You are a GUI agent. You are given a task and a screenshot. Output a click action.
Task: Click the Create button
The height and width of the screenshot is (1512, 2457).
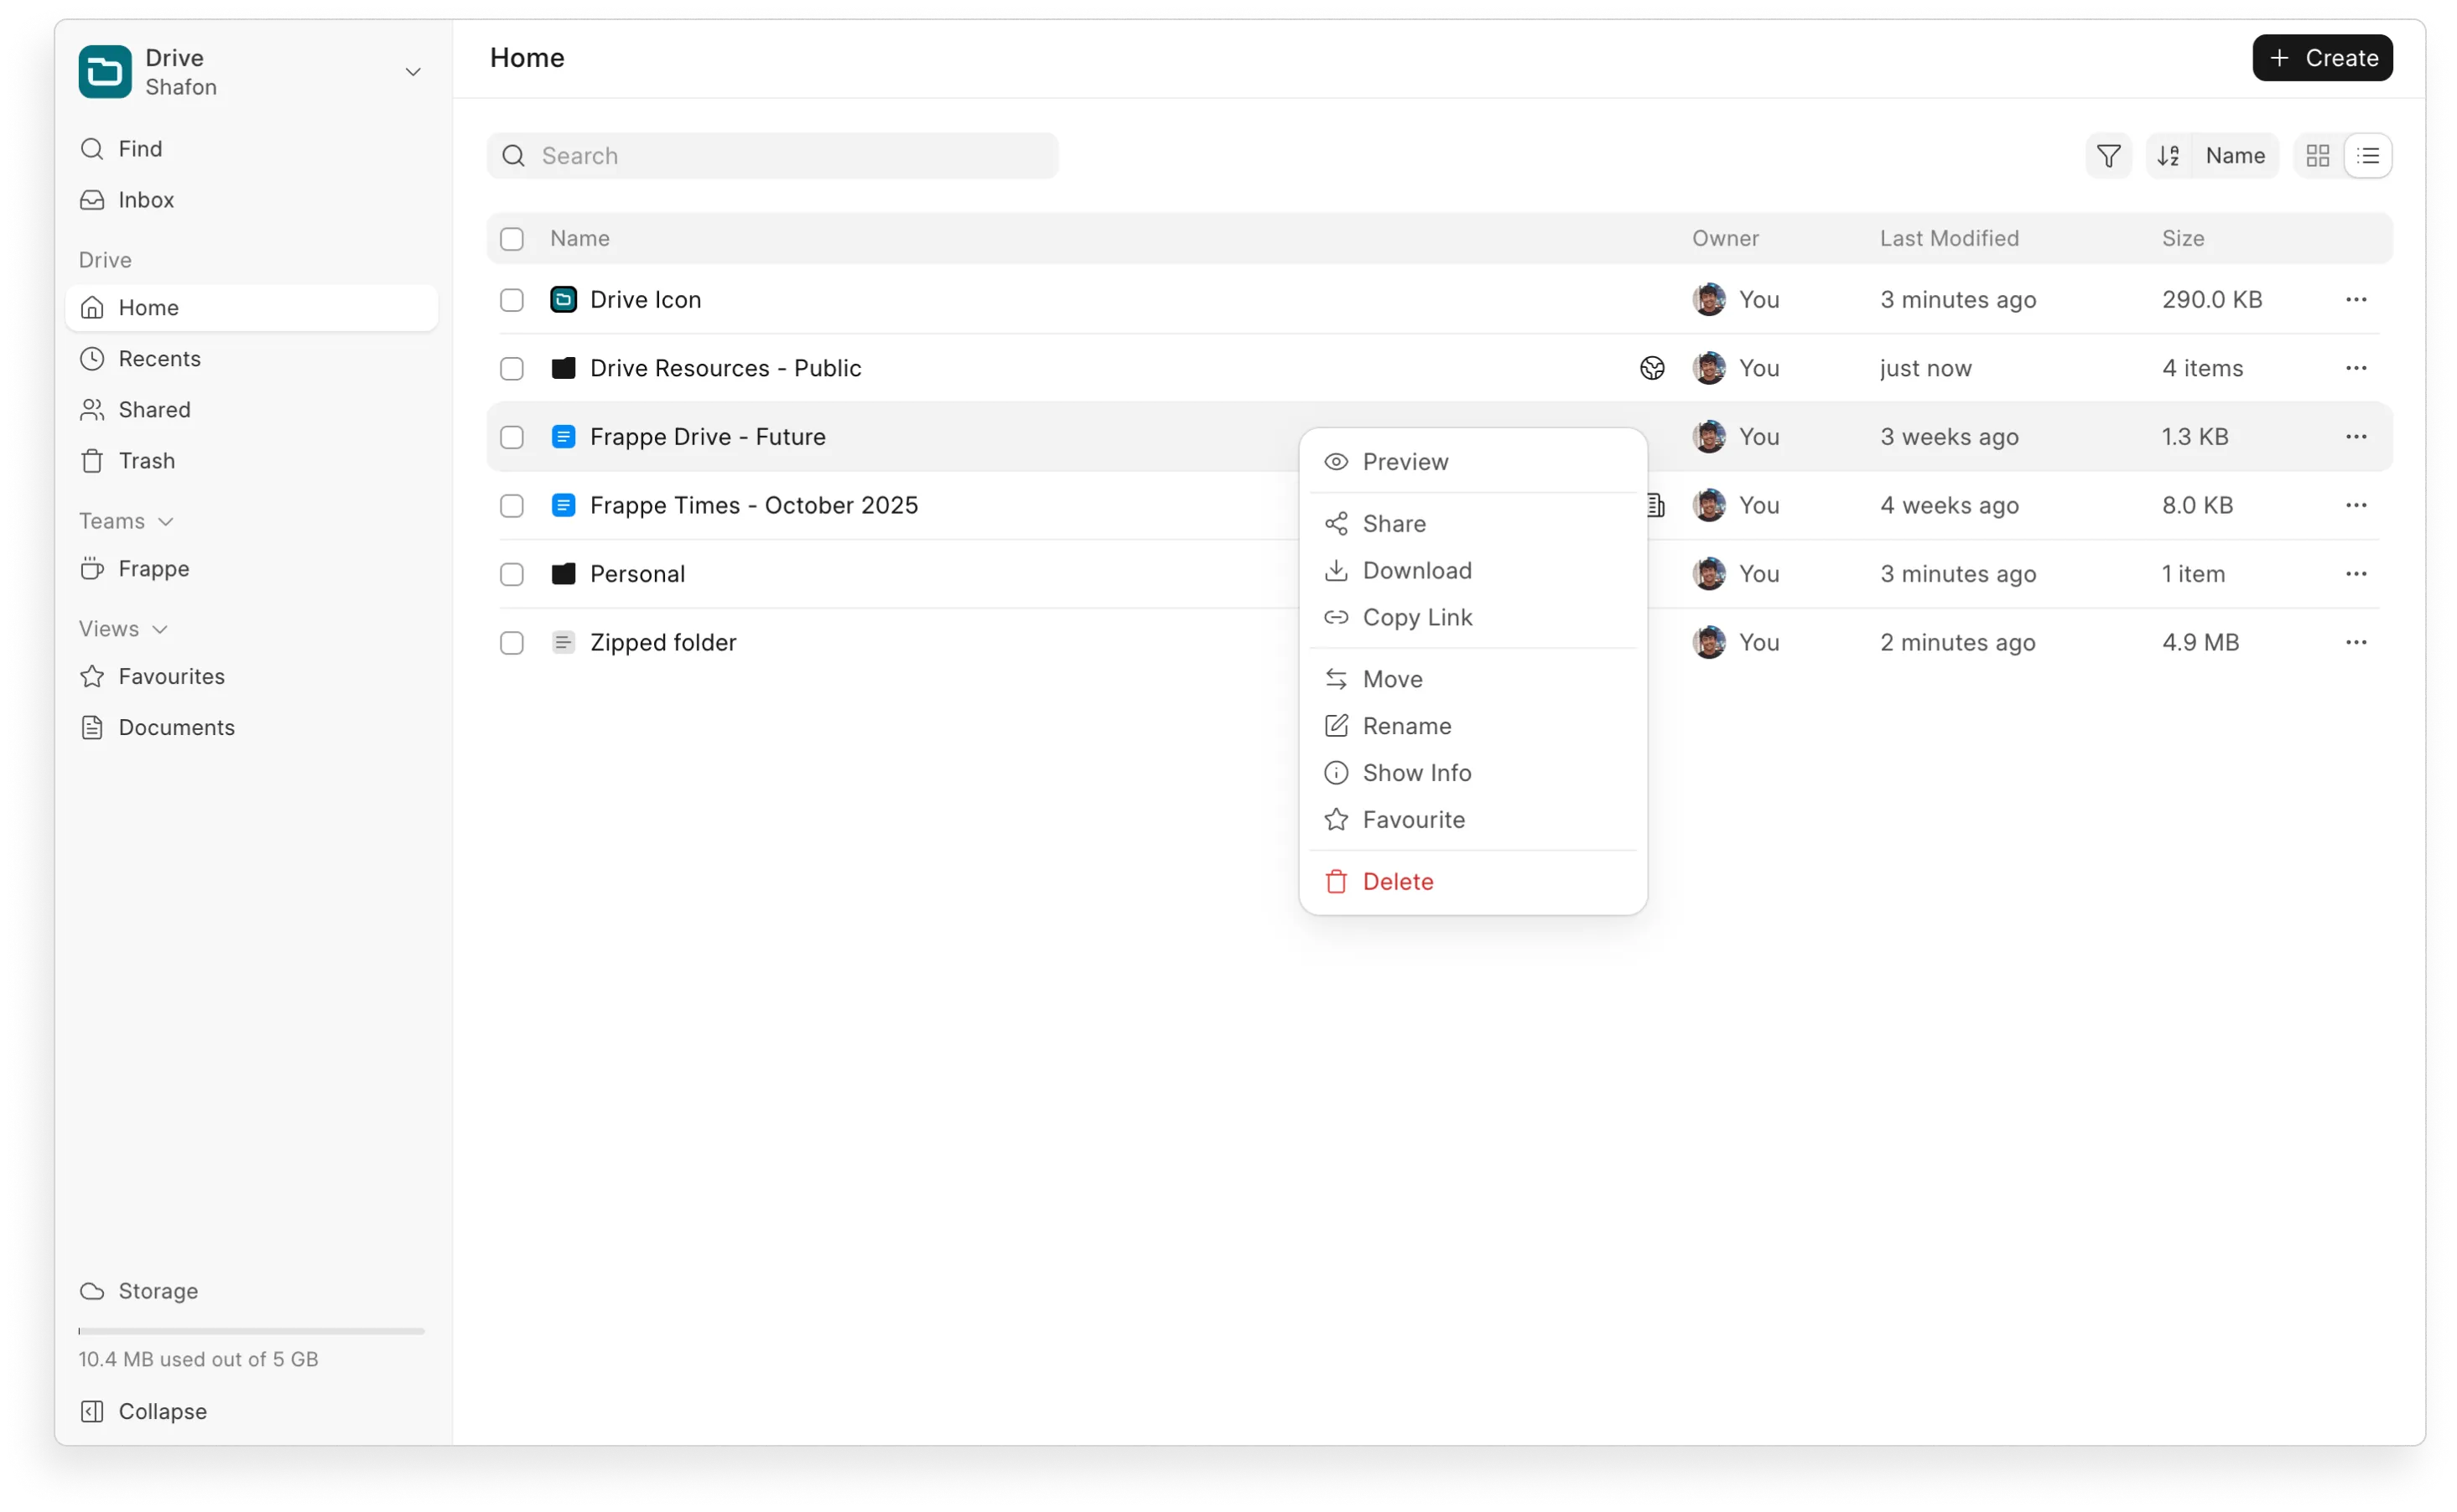[x=2321, y=58]
